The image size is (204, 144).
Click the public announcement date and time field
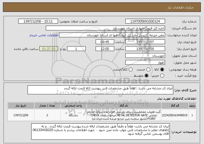(x=39, y=21)
